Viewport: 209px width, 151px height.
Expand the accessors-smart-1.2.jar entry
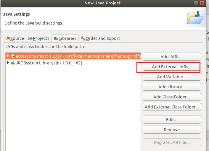(8, 56)
